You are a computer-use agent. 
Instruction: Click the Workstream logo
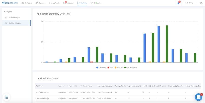(x=10, y=3)
